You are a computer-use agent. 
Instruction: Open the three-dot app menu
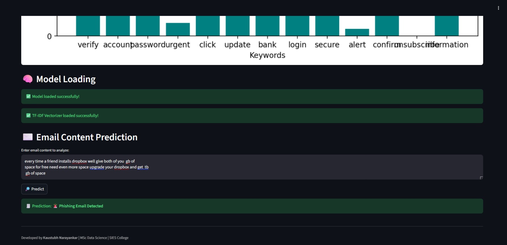(498, 8)
